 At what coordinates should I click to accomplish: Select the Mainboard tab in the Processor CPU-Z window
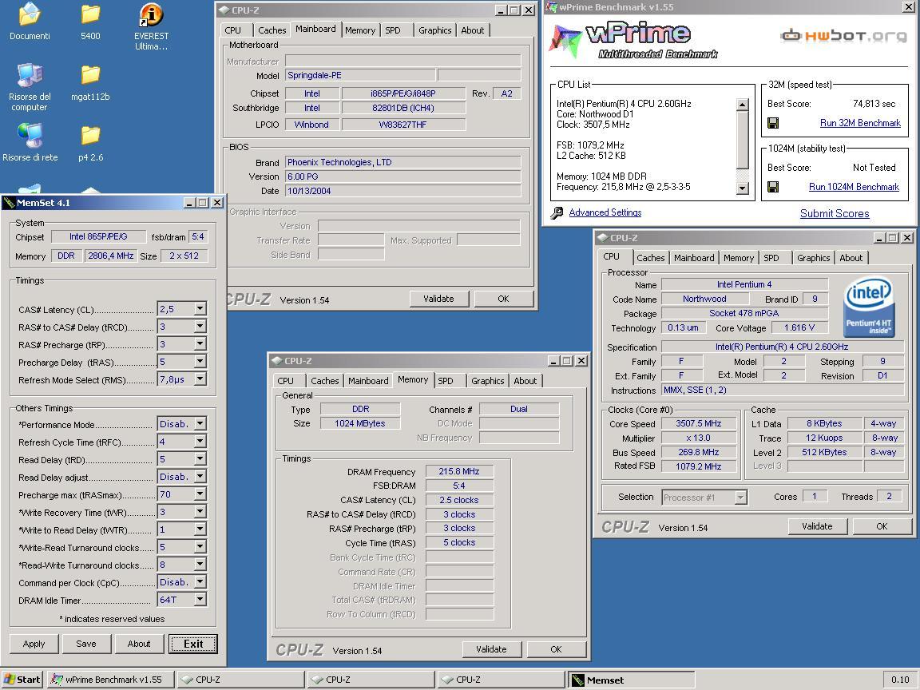click(x=694, y=258)
